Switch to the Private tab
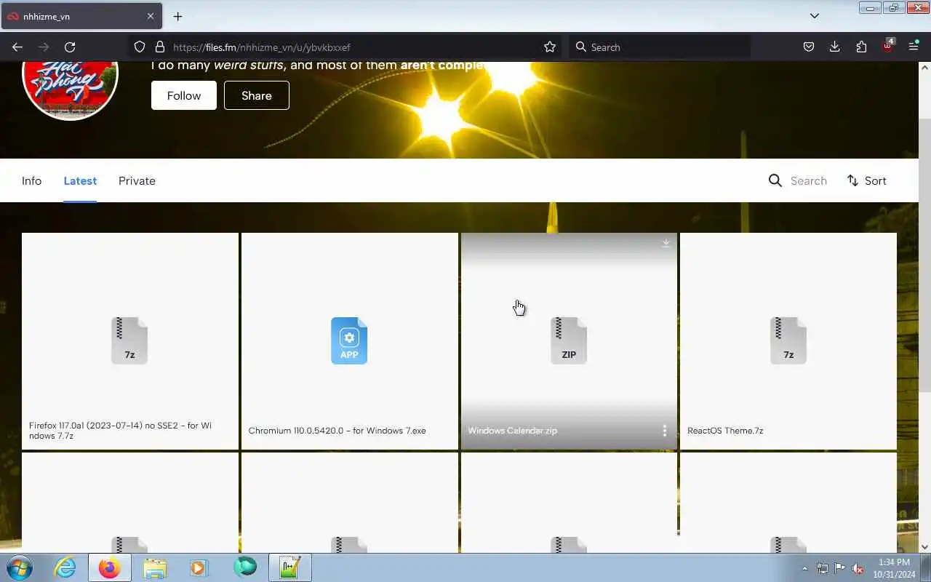This screenshot has width=931, height=582. pyautogui.click(x=137, y=181)
